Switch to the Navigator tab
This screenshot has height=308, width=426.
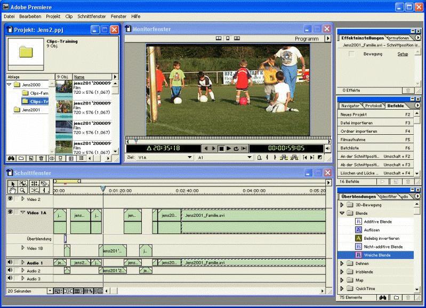coord(351,106)
